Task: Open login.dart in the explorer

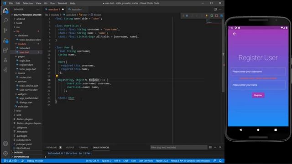Action: pos(25,61)
